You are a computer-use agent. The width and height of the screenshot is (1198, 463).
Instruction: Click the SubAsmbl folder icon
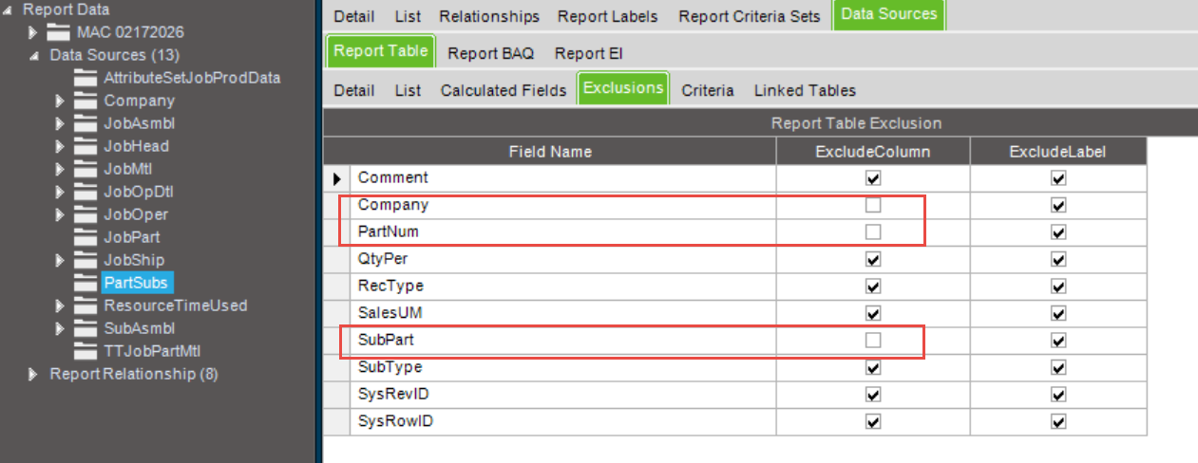pos(86,328)
